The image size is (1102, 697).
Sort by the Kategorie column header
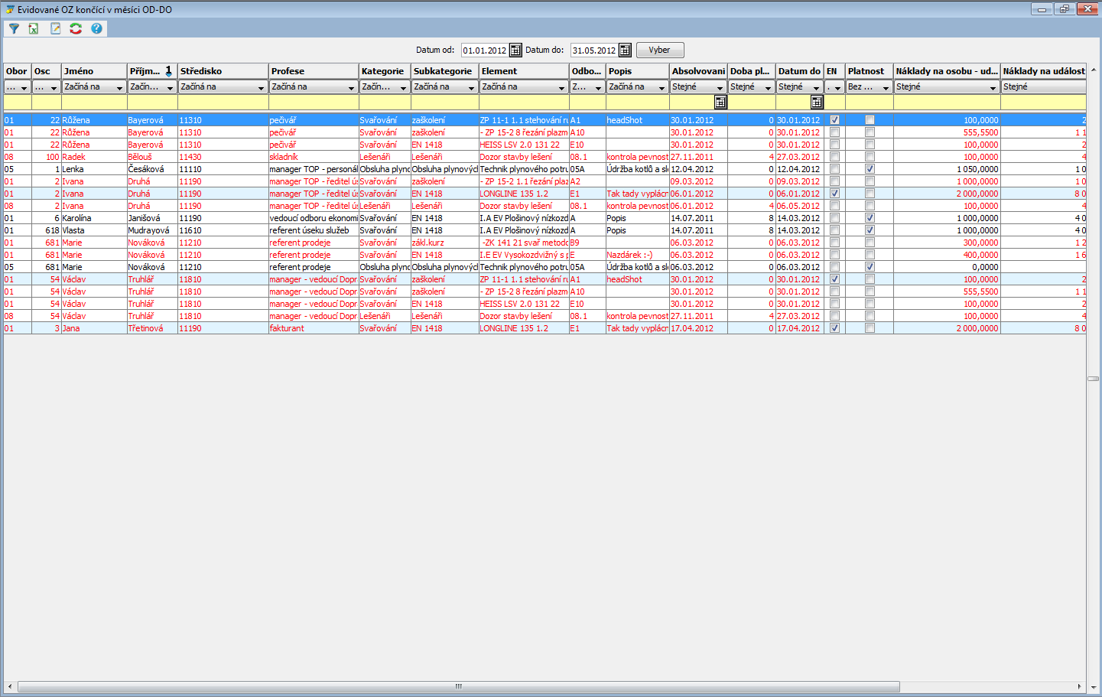pos(385,71)
